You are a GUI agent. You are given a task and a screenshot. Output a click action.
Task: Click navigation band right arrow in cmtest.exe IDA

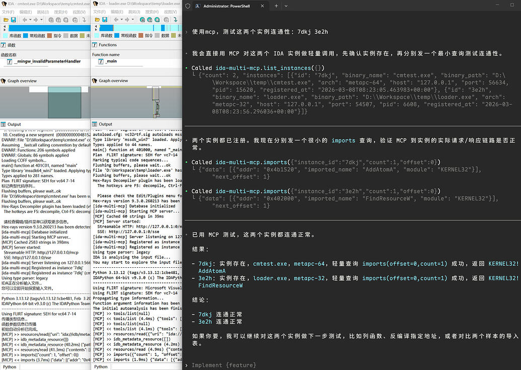coord(5,30)
